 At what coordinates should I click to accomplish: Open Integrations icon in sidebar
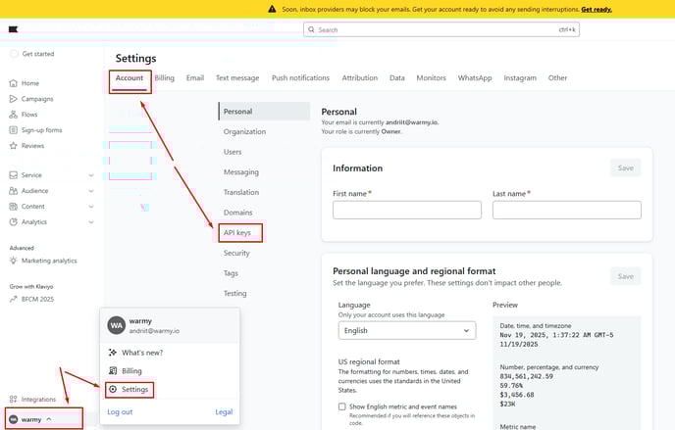click(x=13, y=399)
